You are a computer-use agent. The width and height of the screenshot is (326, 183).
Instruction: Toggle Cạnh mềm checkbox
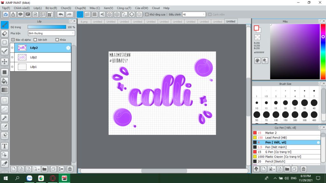pos(210,15)
